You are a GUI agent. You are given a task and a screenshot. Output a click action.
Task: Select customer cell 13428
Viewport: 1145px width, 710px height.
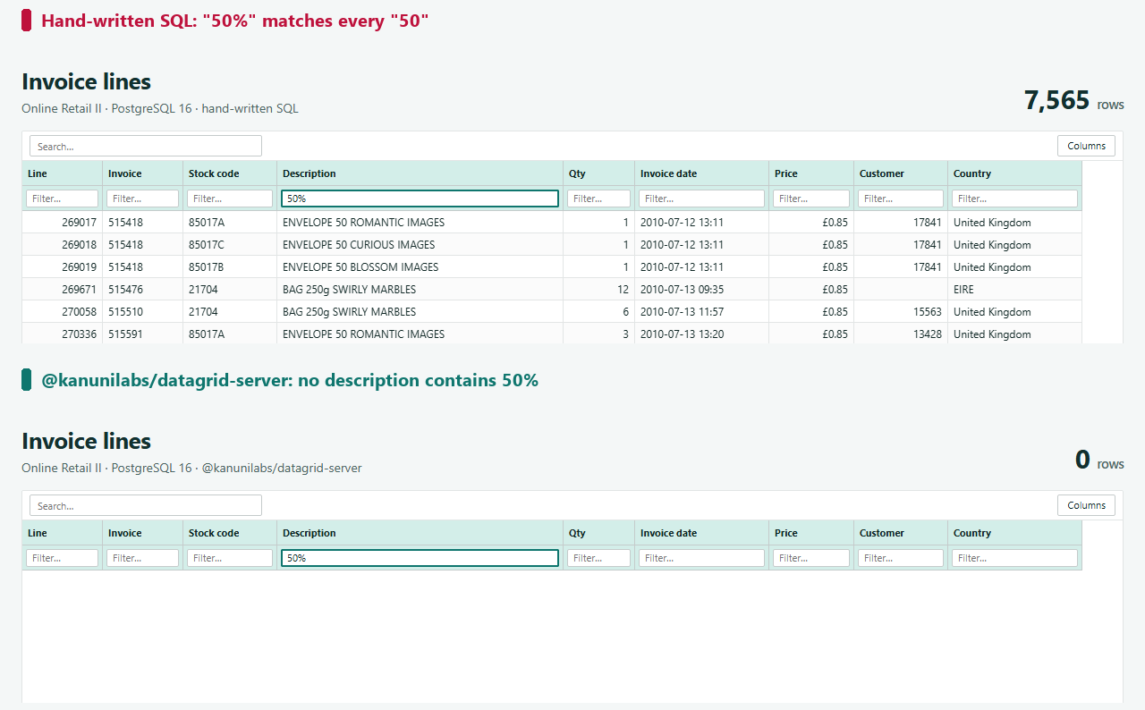(x=901, y=334)
